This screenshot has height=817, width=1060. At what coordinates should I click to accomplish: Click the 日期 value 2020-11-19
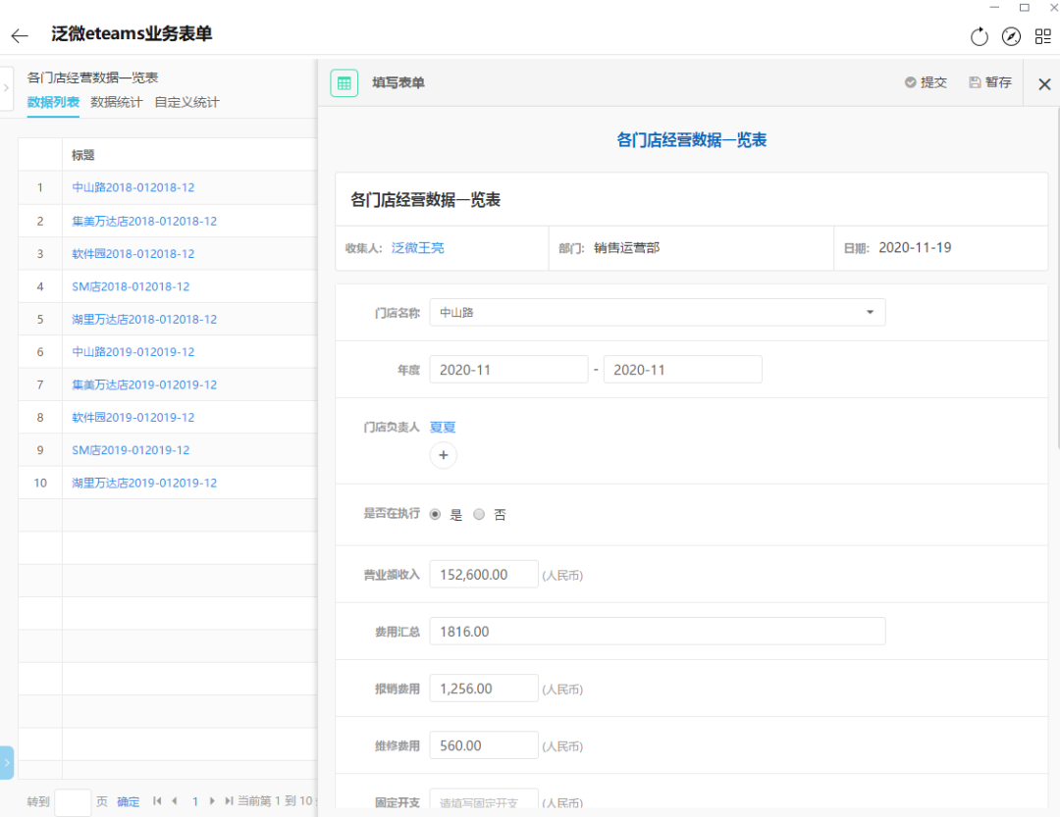pyautogui.click(x=915, y=247)
